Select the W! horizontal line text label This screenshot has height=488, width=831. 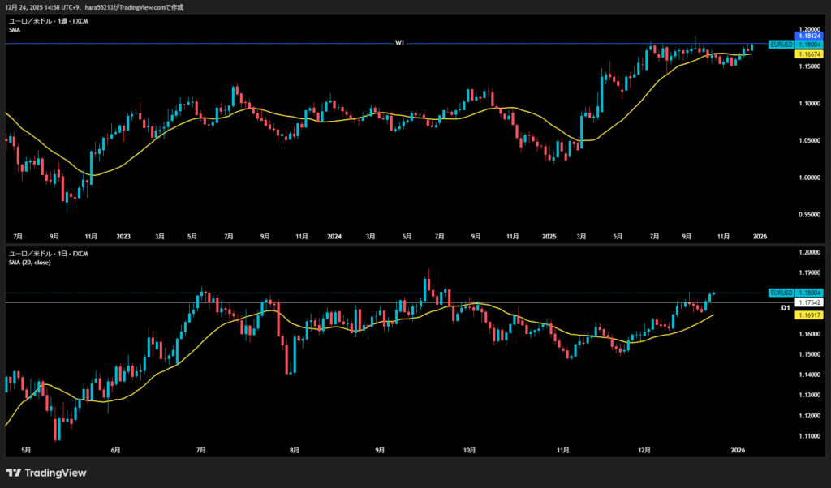(x=399, y=43)
